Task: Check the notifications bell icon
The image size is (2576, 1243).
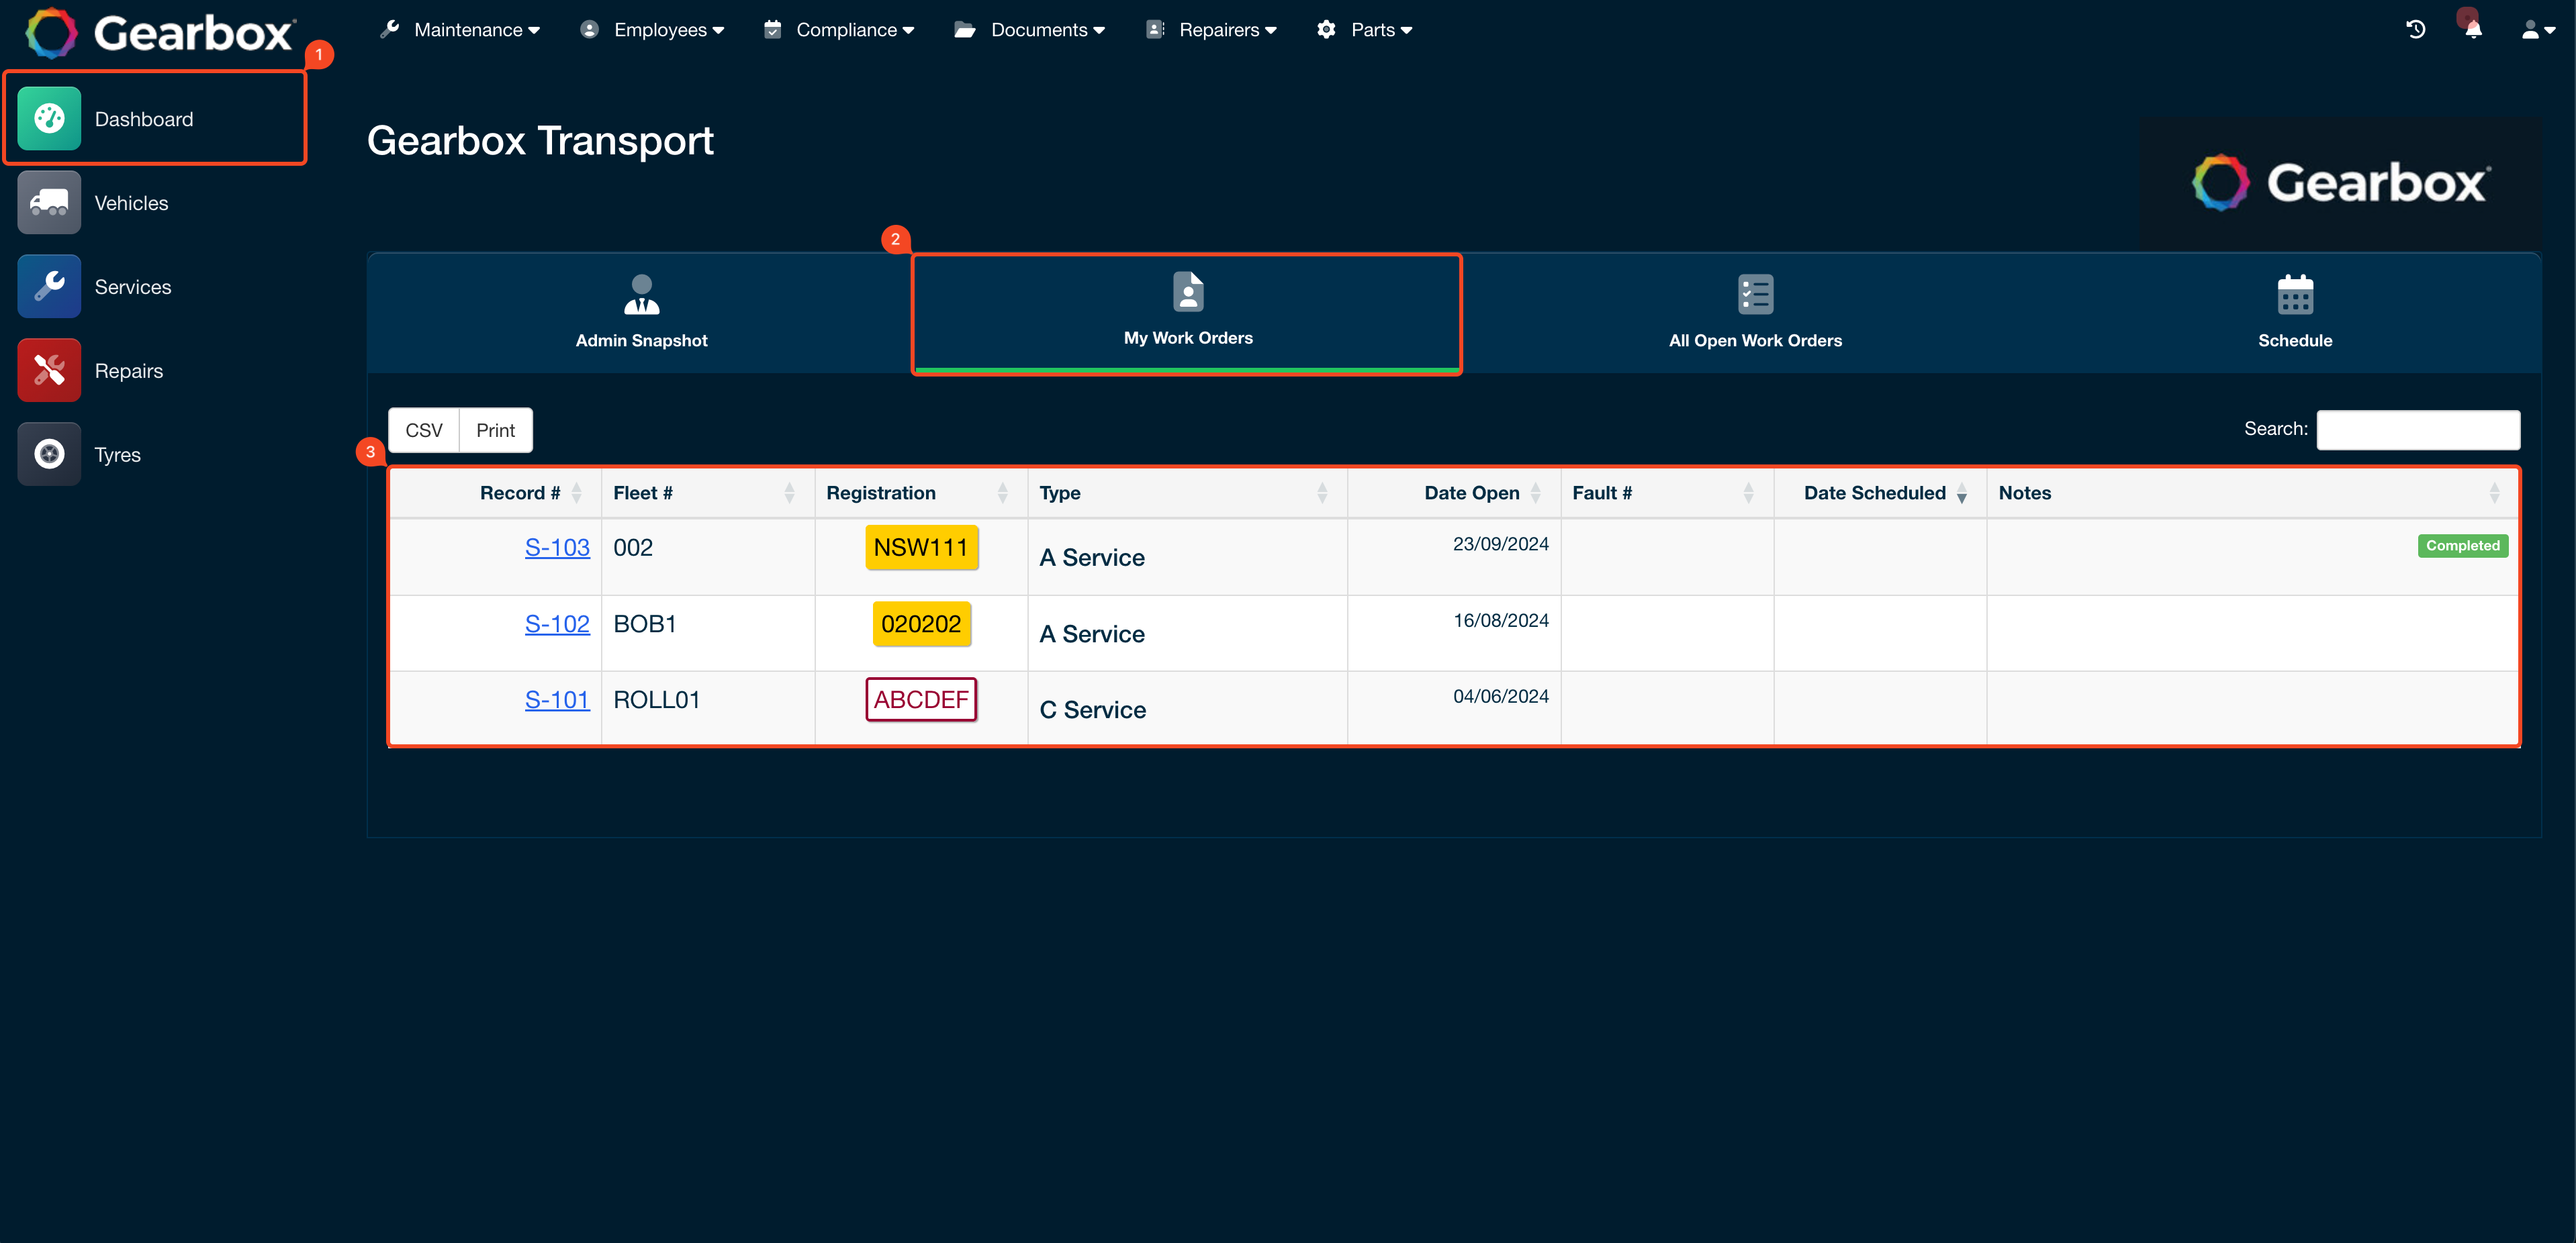Action: pos(2473,30)
